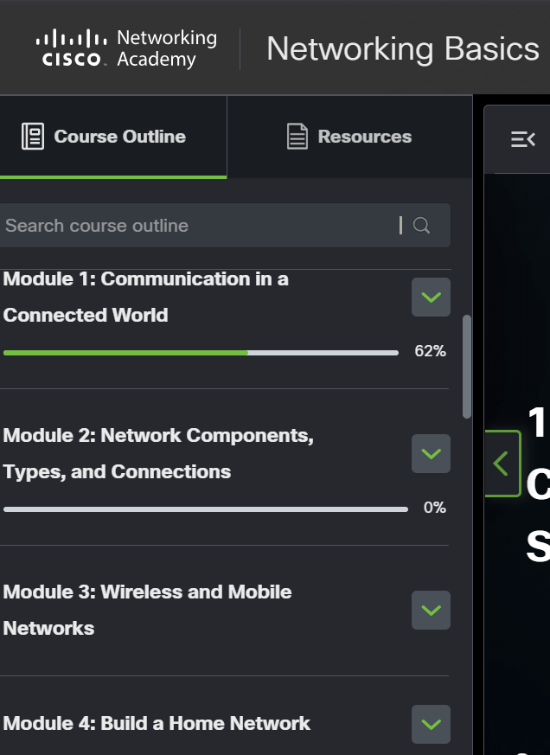Screen dimensions: 550x755
Task: Expand Module 4 Build a Home Network chevron
Action: [431, 724]
